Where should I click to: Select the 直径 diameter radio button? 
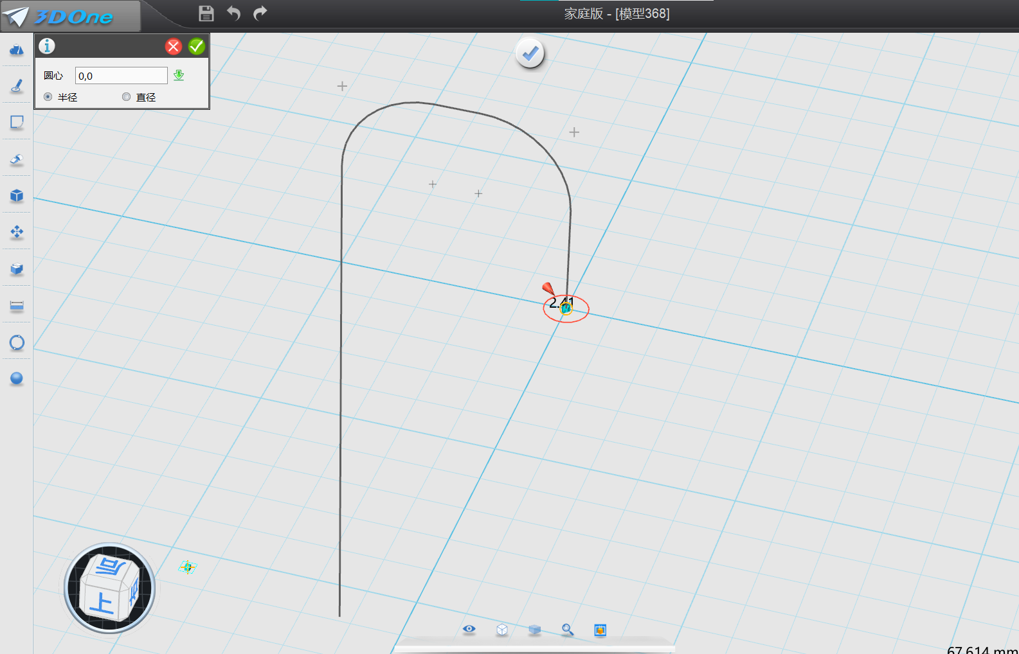click(x=126, y=97)
